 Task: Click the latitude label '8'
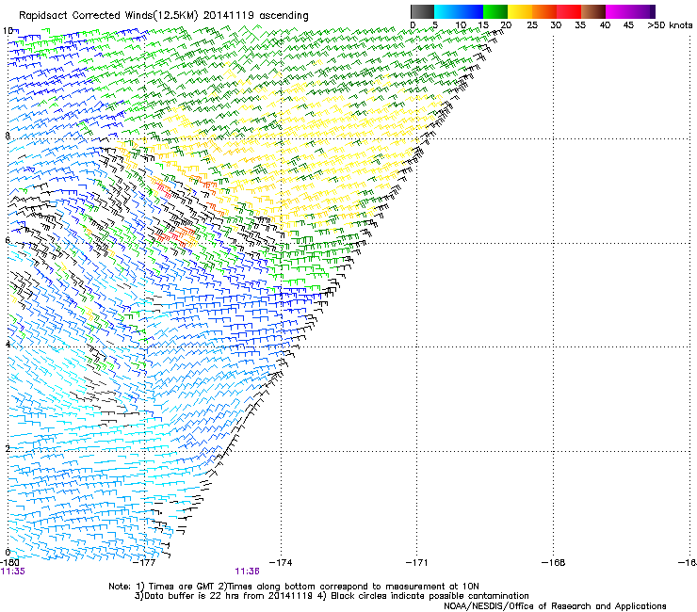(x=8, y=136)
